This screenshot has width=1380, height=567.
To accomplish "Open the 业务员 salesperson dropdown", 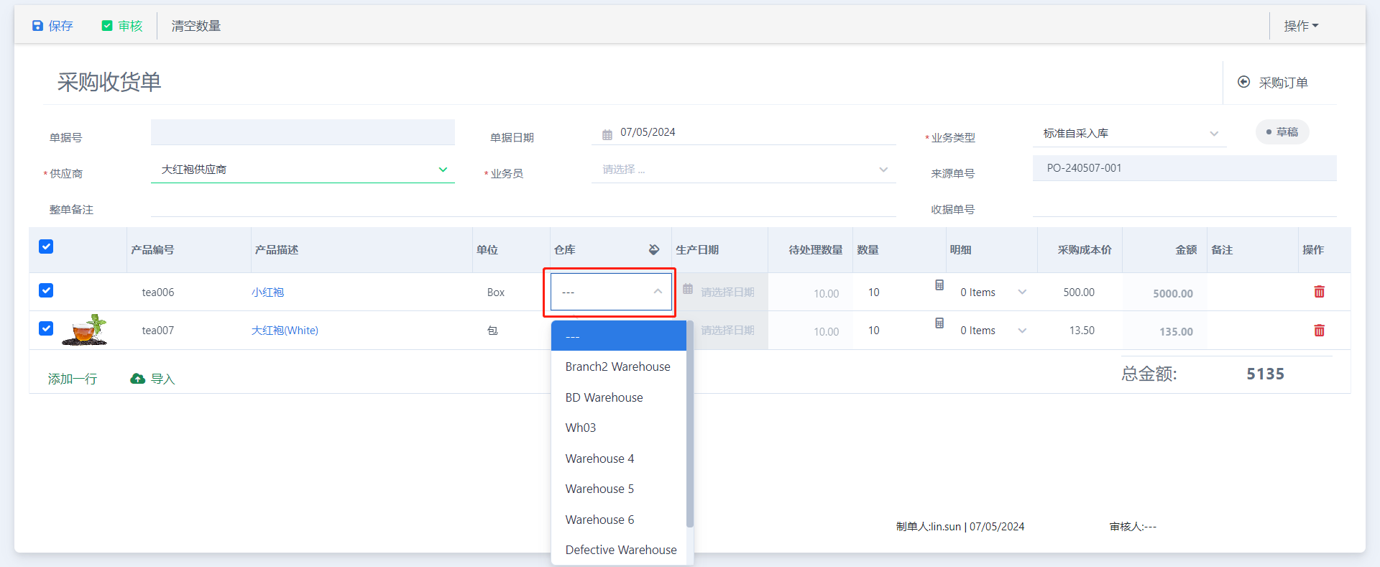I will tap(744, 170).
